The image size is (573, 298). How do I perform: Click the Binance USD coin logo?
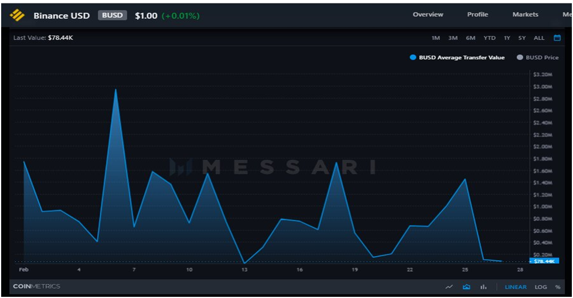[x=18, y=15]
